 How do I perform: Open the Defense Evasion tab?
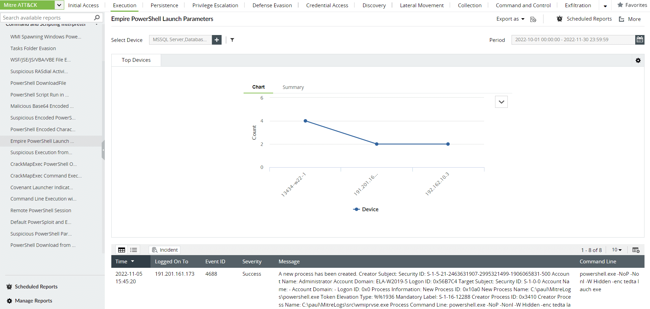(272, 5)
